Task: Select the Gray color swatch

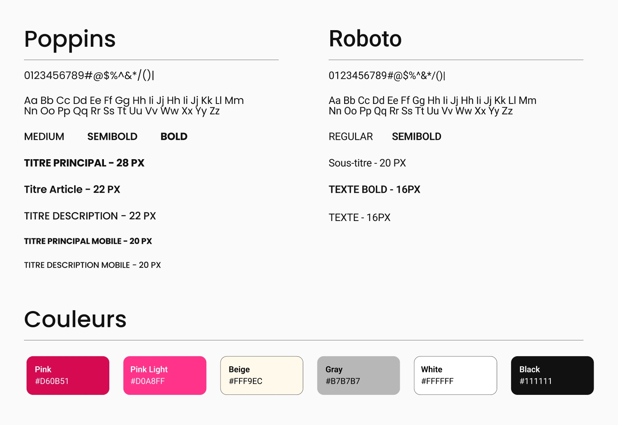Action: tap(358, 376)
